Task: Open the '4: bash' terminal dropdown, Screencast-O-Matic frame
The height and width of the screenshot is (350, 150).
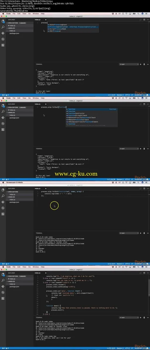Action: pyautogui.click(x=129, y=233)
